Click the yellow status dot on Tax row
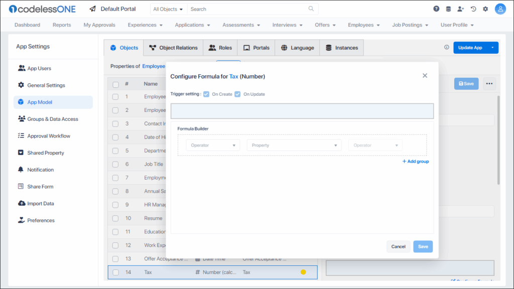This screenshot has width=514, height=289. 303,272
